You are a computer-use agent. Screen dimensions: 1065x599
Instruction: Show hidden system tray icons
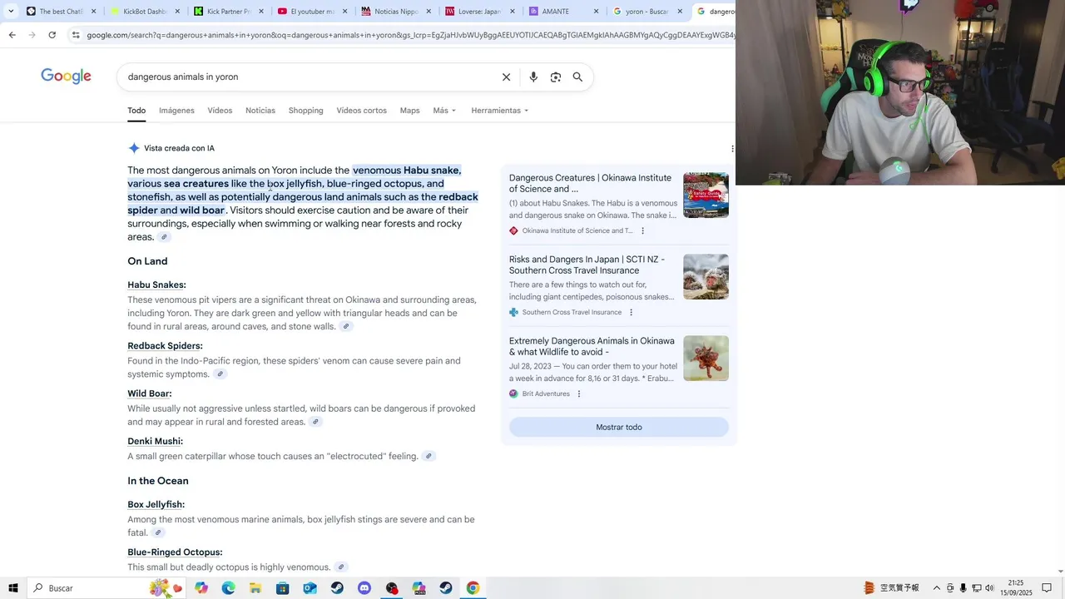click(x=936, y=588)
